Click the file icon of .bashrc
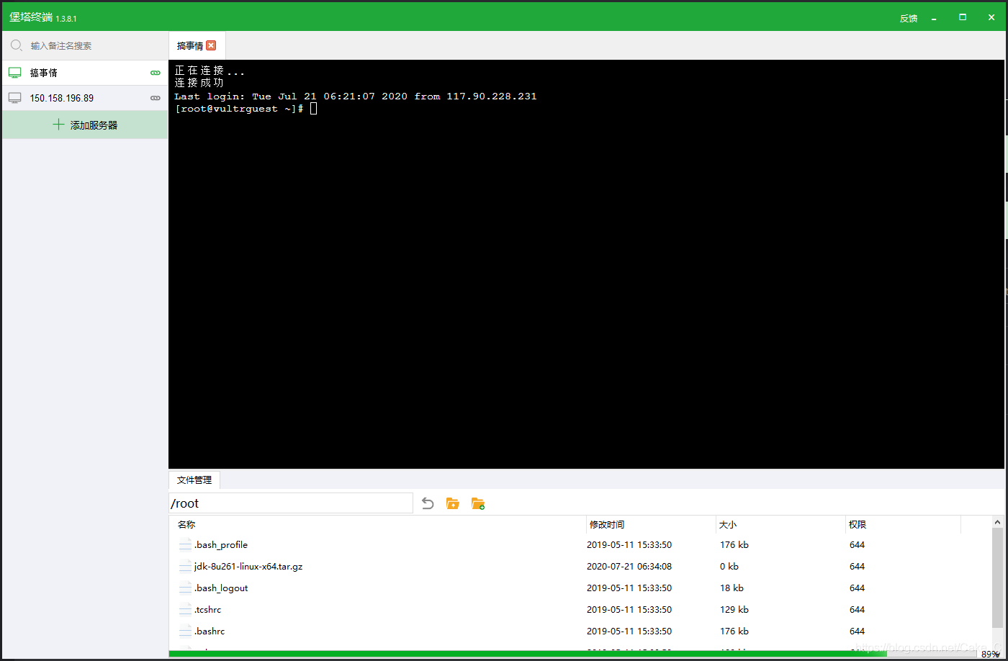The width and height of the screenshot is (1008, 661). 186,631
